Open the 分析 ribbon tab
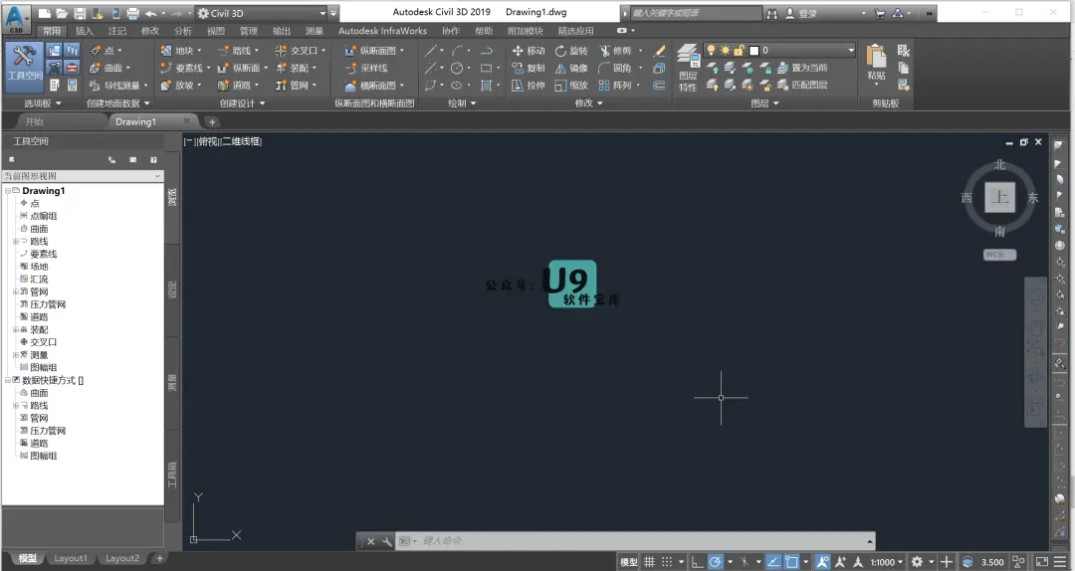The width and height of the screenshot is (1075, 571). 183,31
